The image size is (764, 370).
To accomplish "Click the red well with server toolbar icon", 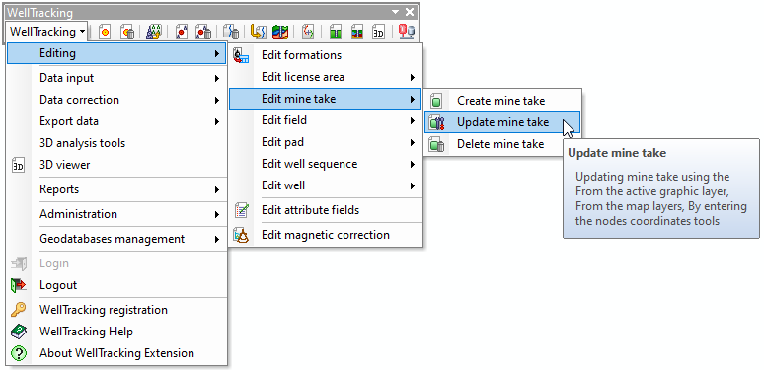I will pos(406,32).
